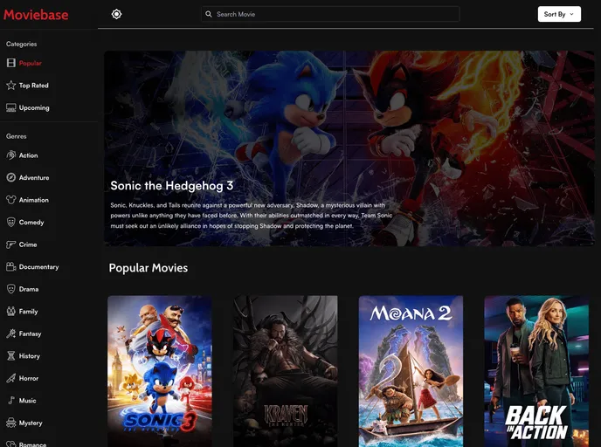The width and height of the screenshot is (601, 447).
Task: Click the people icon for Family
Action: (11, 311)
